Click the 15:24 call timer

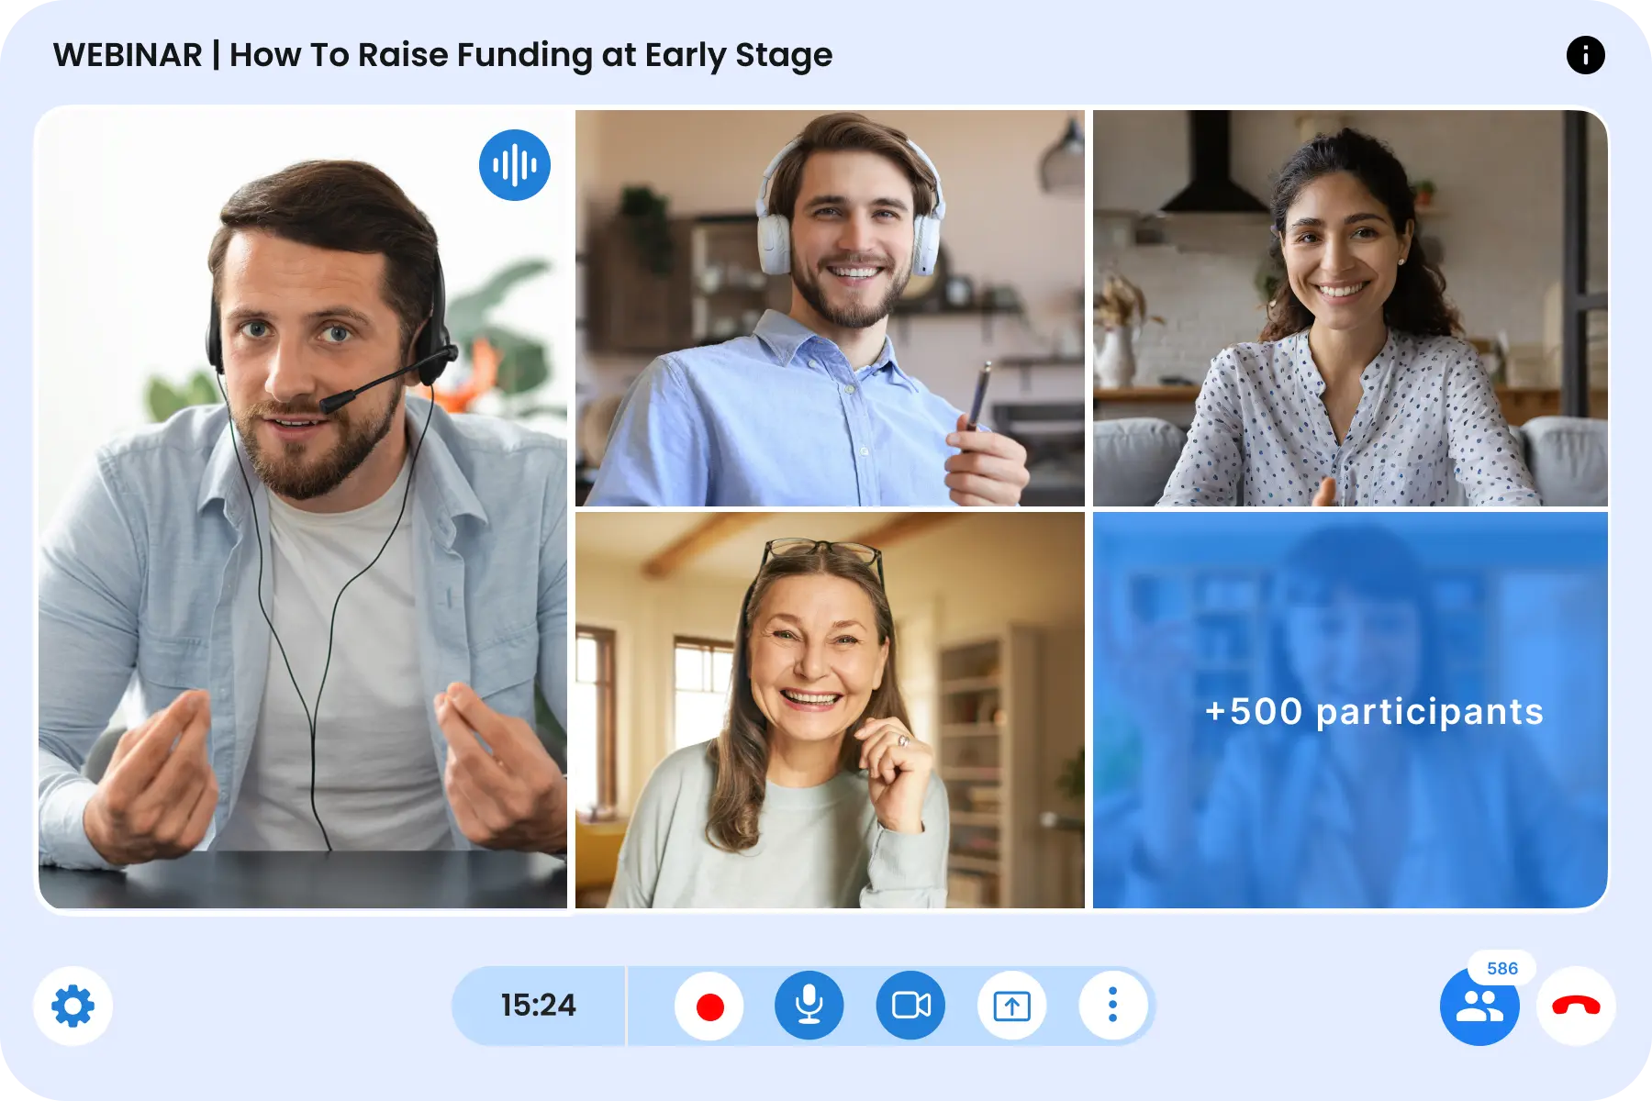539,1006
